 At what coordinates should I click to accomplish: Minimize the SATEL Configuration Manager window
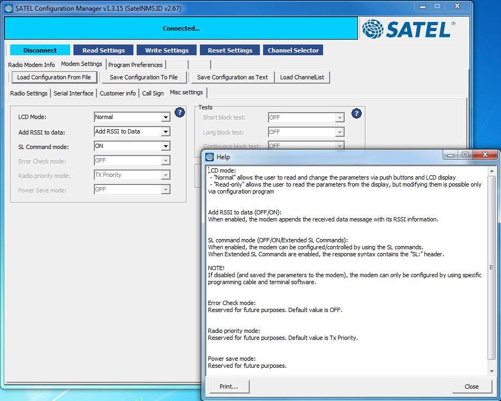423,6
